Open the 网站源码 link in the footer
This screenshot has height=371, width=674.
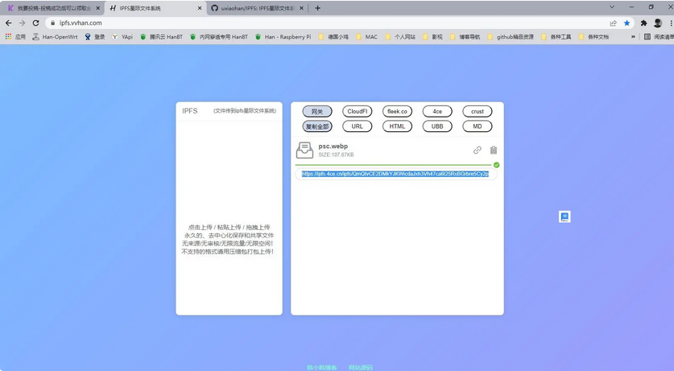[360, 367]
